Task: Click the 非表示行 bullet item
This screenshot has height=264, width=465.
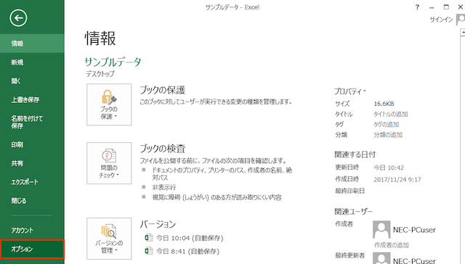Action: (x=164, y=187)
